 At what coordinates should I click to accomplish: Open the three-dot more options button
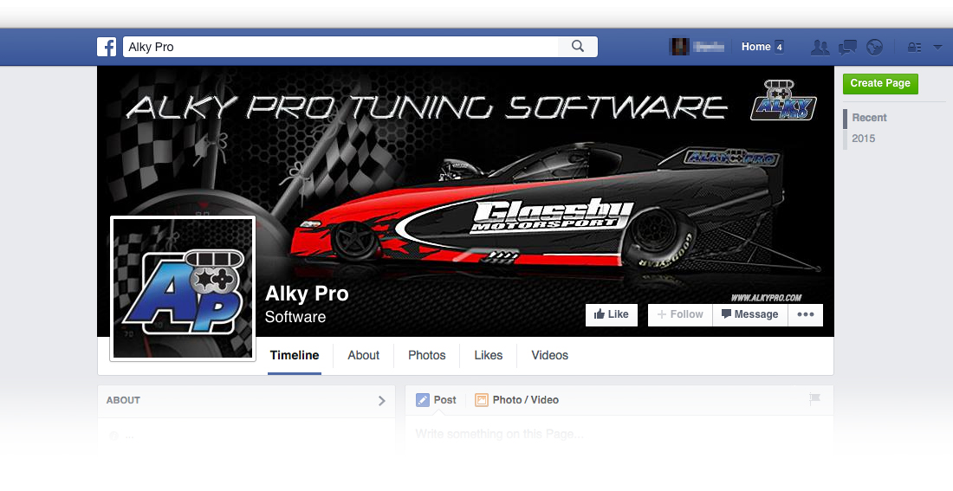coord(806,314)
